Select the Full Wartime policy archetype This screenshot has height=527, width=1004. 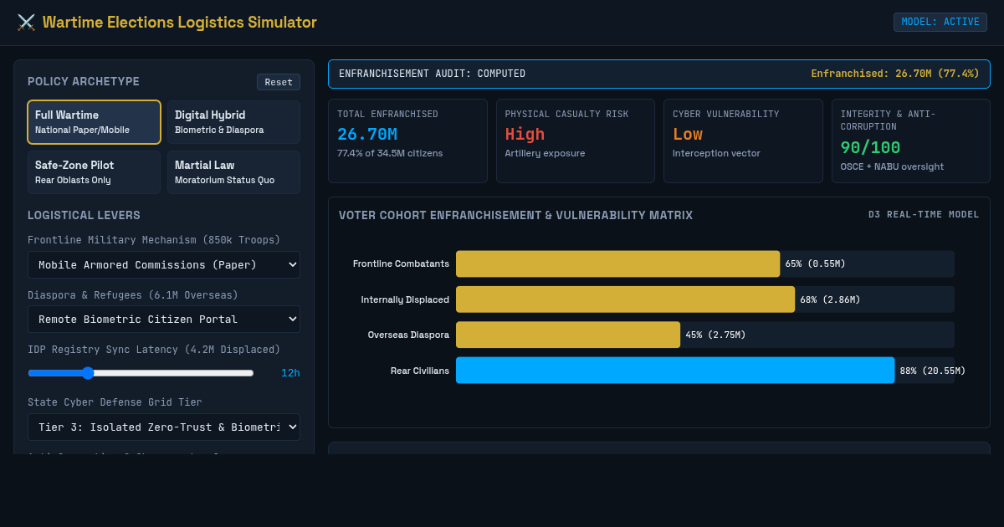click(94, 122)
